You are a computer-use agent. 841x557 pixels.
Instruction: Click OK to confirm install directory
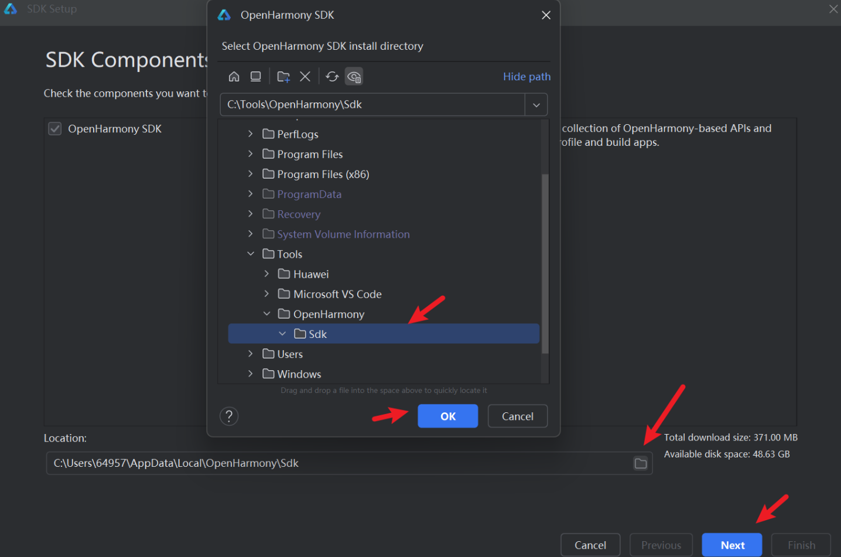point(447,416)
